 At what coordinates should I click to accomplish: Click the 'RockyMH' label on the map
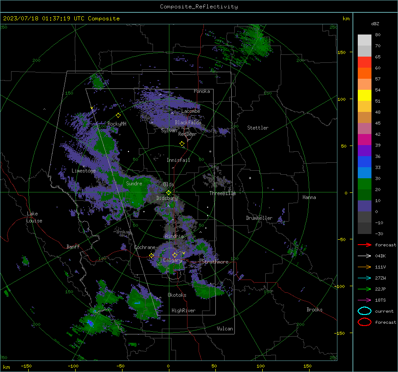click(x=117, y=124)
